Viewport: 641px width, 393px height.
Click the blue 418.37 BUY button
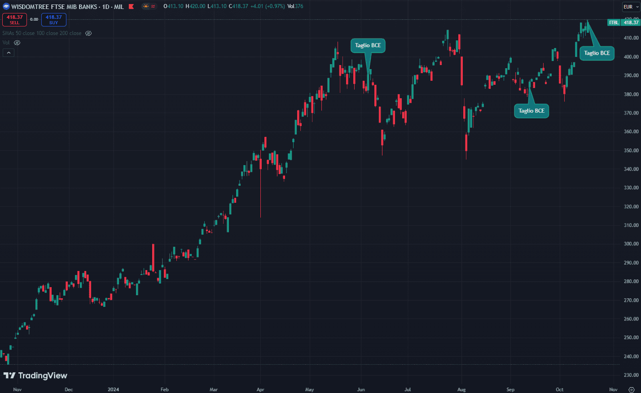[x=54, y=20]
